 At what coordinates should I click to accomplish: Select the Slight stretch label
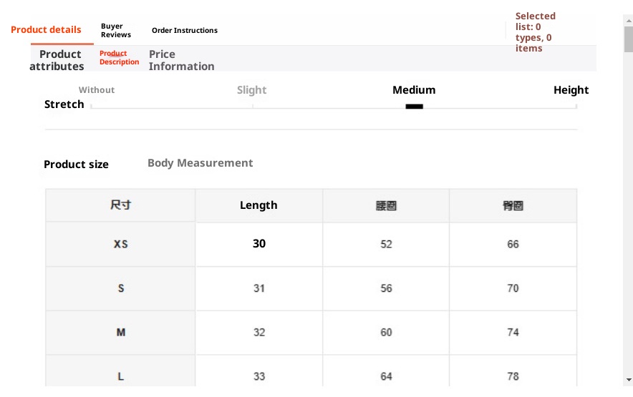coord(251,90)
